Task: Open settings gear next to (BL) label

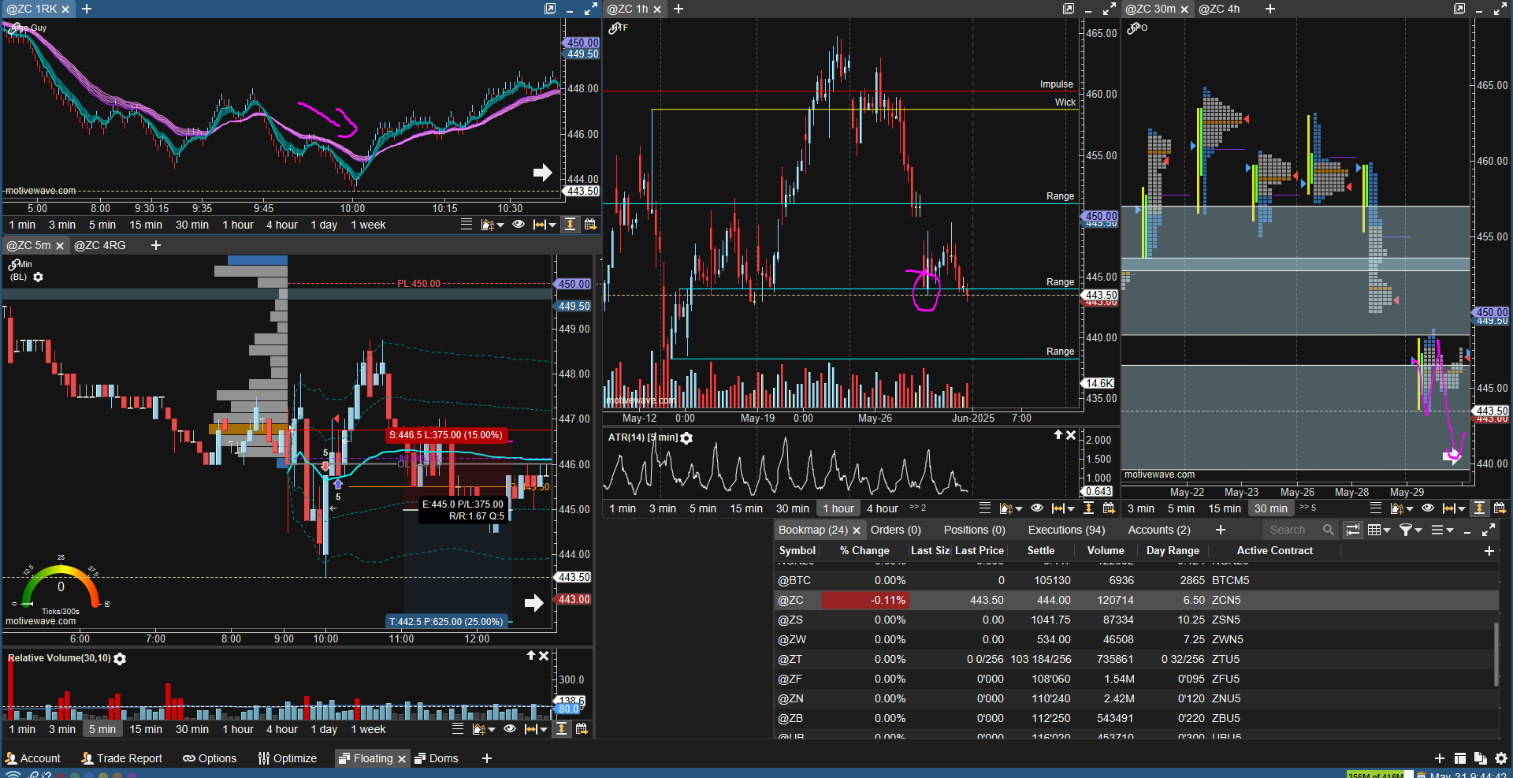Action: pos(38,277)
